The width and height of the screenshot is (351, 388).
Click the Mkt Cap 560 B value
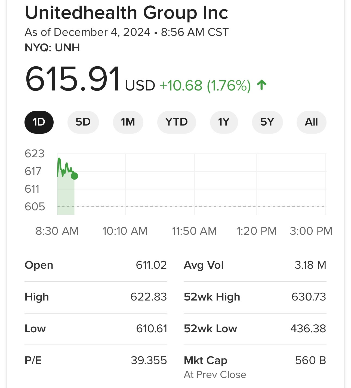[310, 360]
